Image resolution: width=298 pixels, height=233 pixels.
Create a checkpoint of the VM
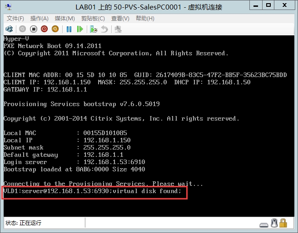coord(93,29)
